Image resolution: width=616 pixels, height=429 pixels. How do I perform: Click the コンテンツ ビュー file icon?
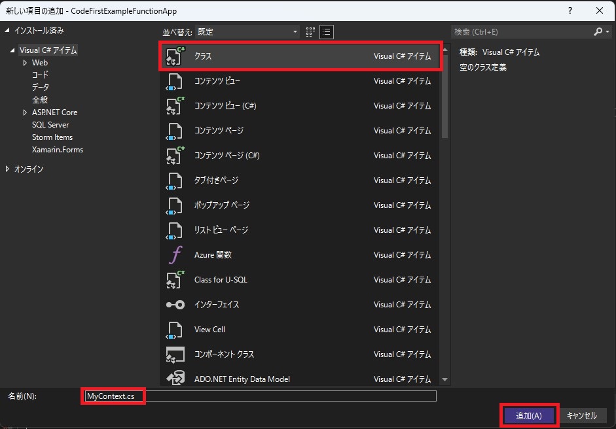174,81
